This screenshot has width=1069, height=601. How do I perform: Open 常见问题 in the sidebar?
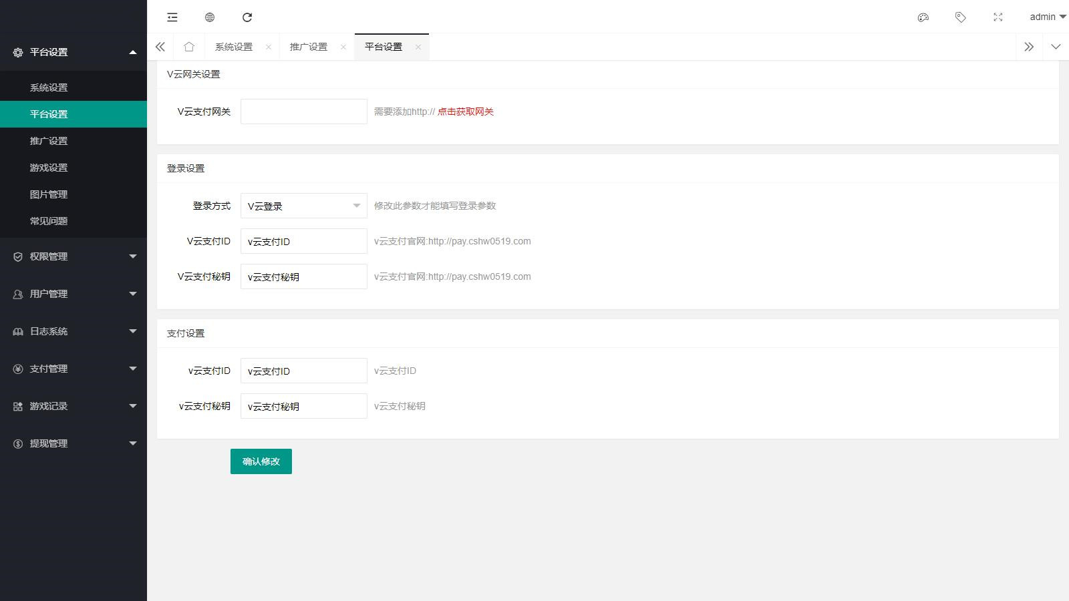pyautogui.click(x=73, y=221)
